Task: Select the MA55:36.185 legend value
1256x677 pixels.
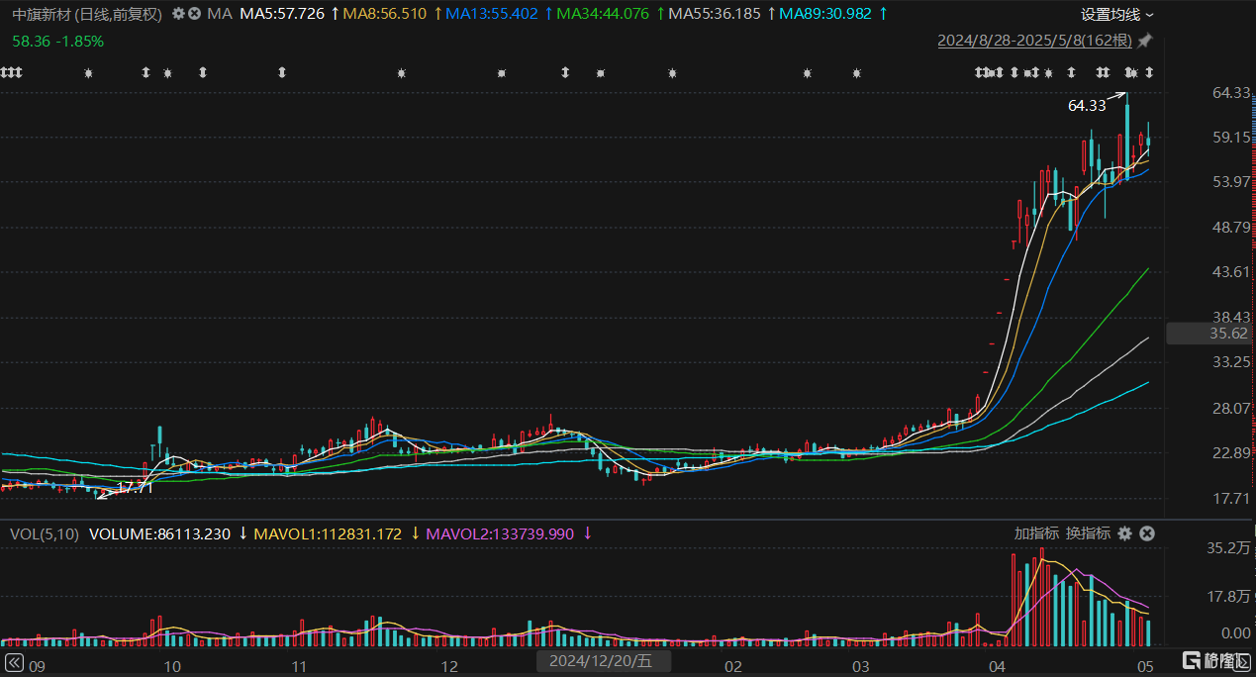Action: [716, 15]
